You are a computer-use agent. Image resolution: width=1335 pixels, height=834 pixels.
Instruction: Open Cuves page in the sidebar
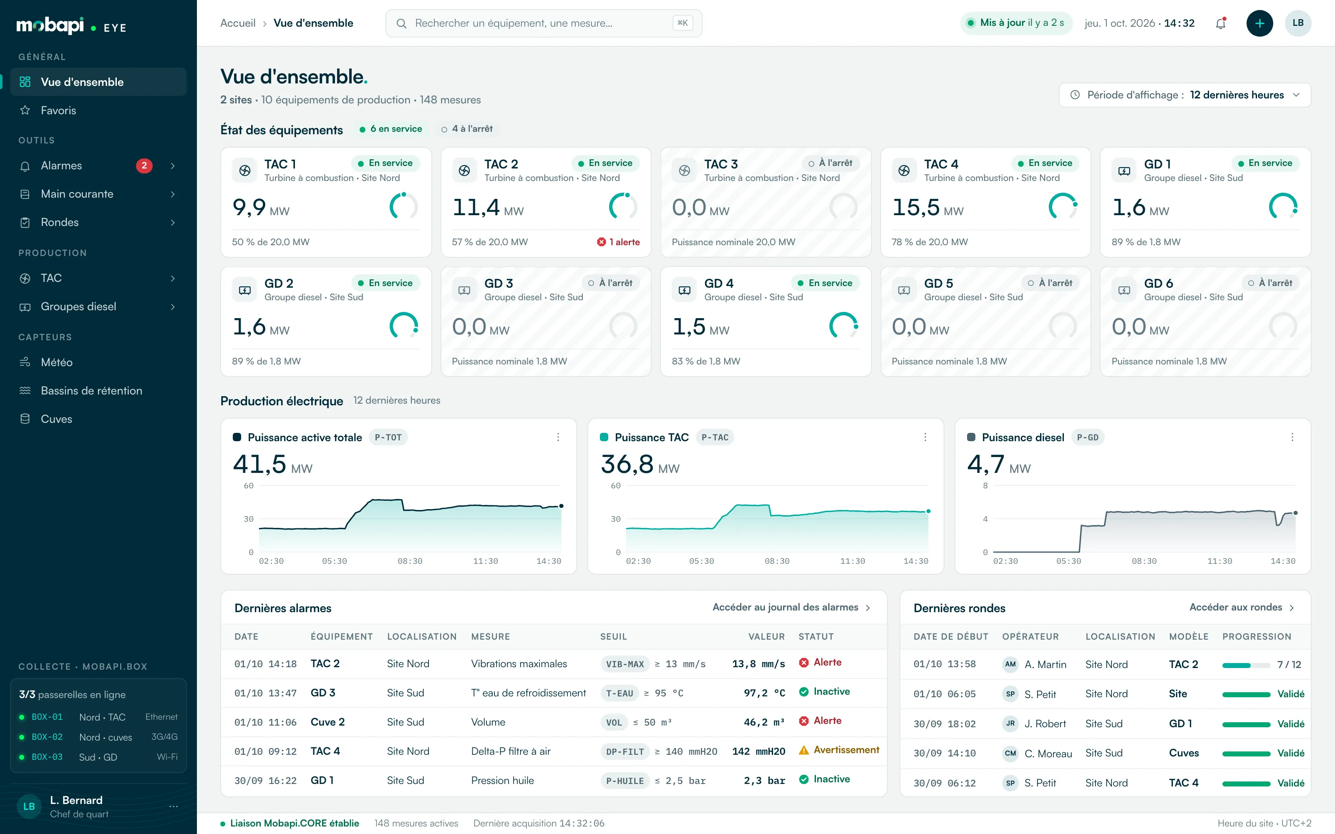[x=98, y=419]
